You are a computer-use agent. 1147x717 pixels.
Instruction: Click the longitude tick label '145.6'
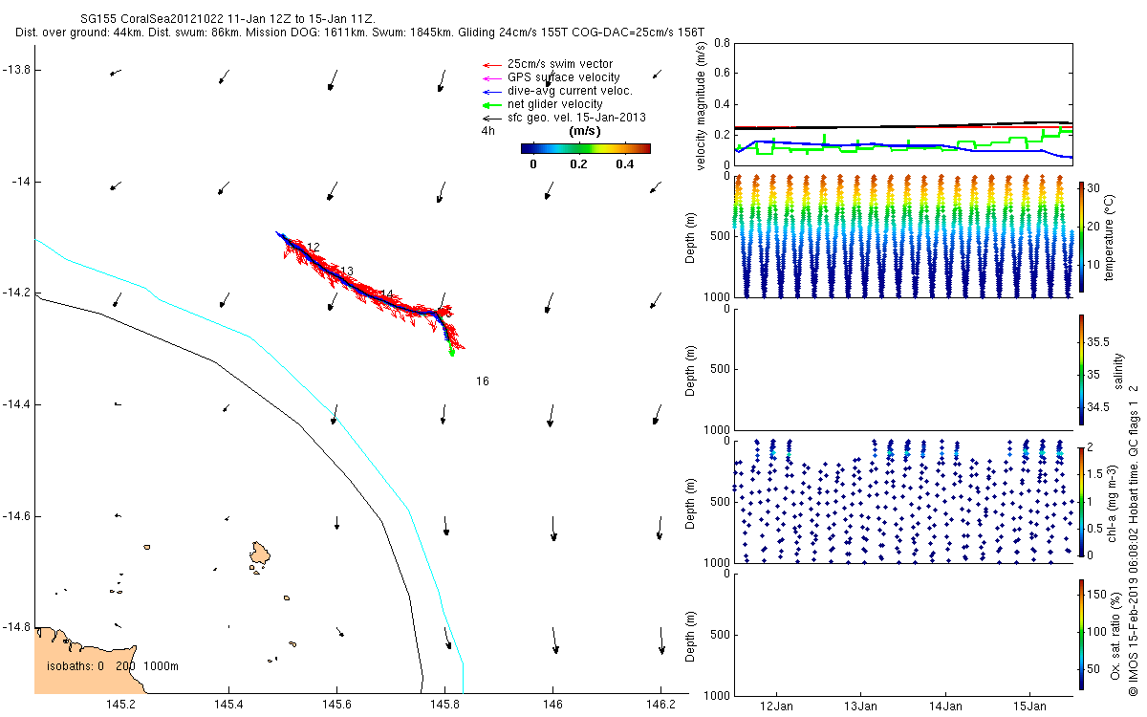click(x=336, y=704)
